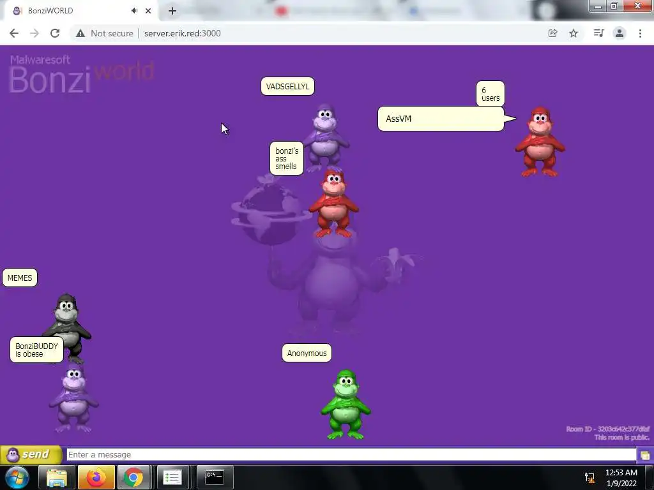This screenshot has height=490, width=654.
Task: View the Not secure site warning icon
Action: [x=80, y=33]
